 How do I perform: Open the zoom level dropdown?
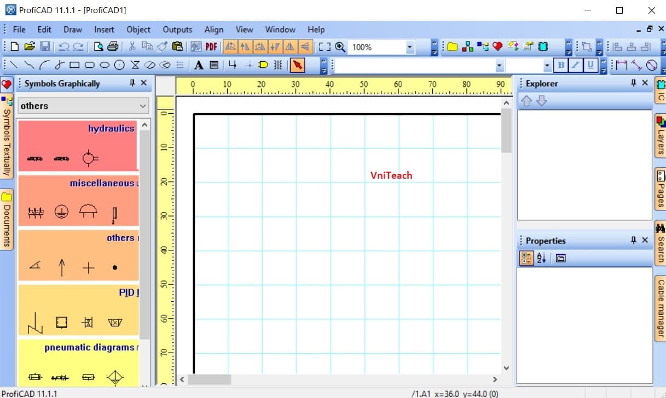[410, 47]
